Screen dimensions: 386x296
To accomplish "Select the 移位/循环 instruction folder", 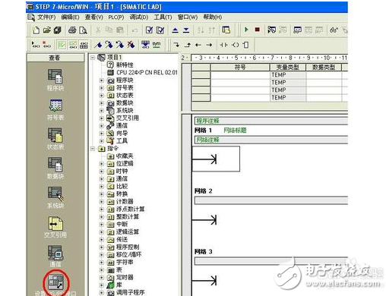I will (x=128, y=255).
